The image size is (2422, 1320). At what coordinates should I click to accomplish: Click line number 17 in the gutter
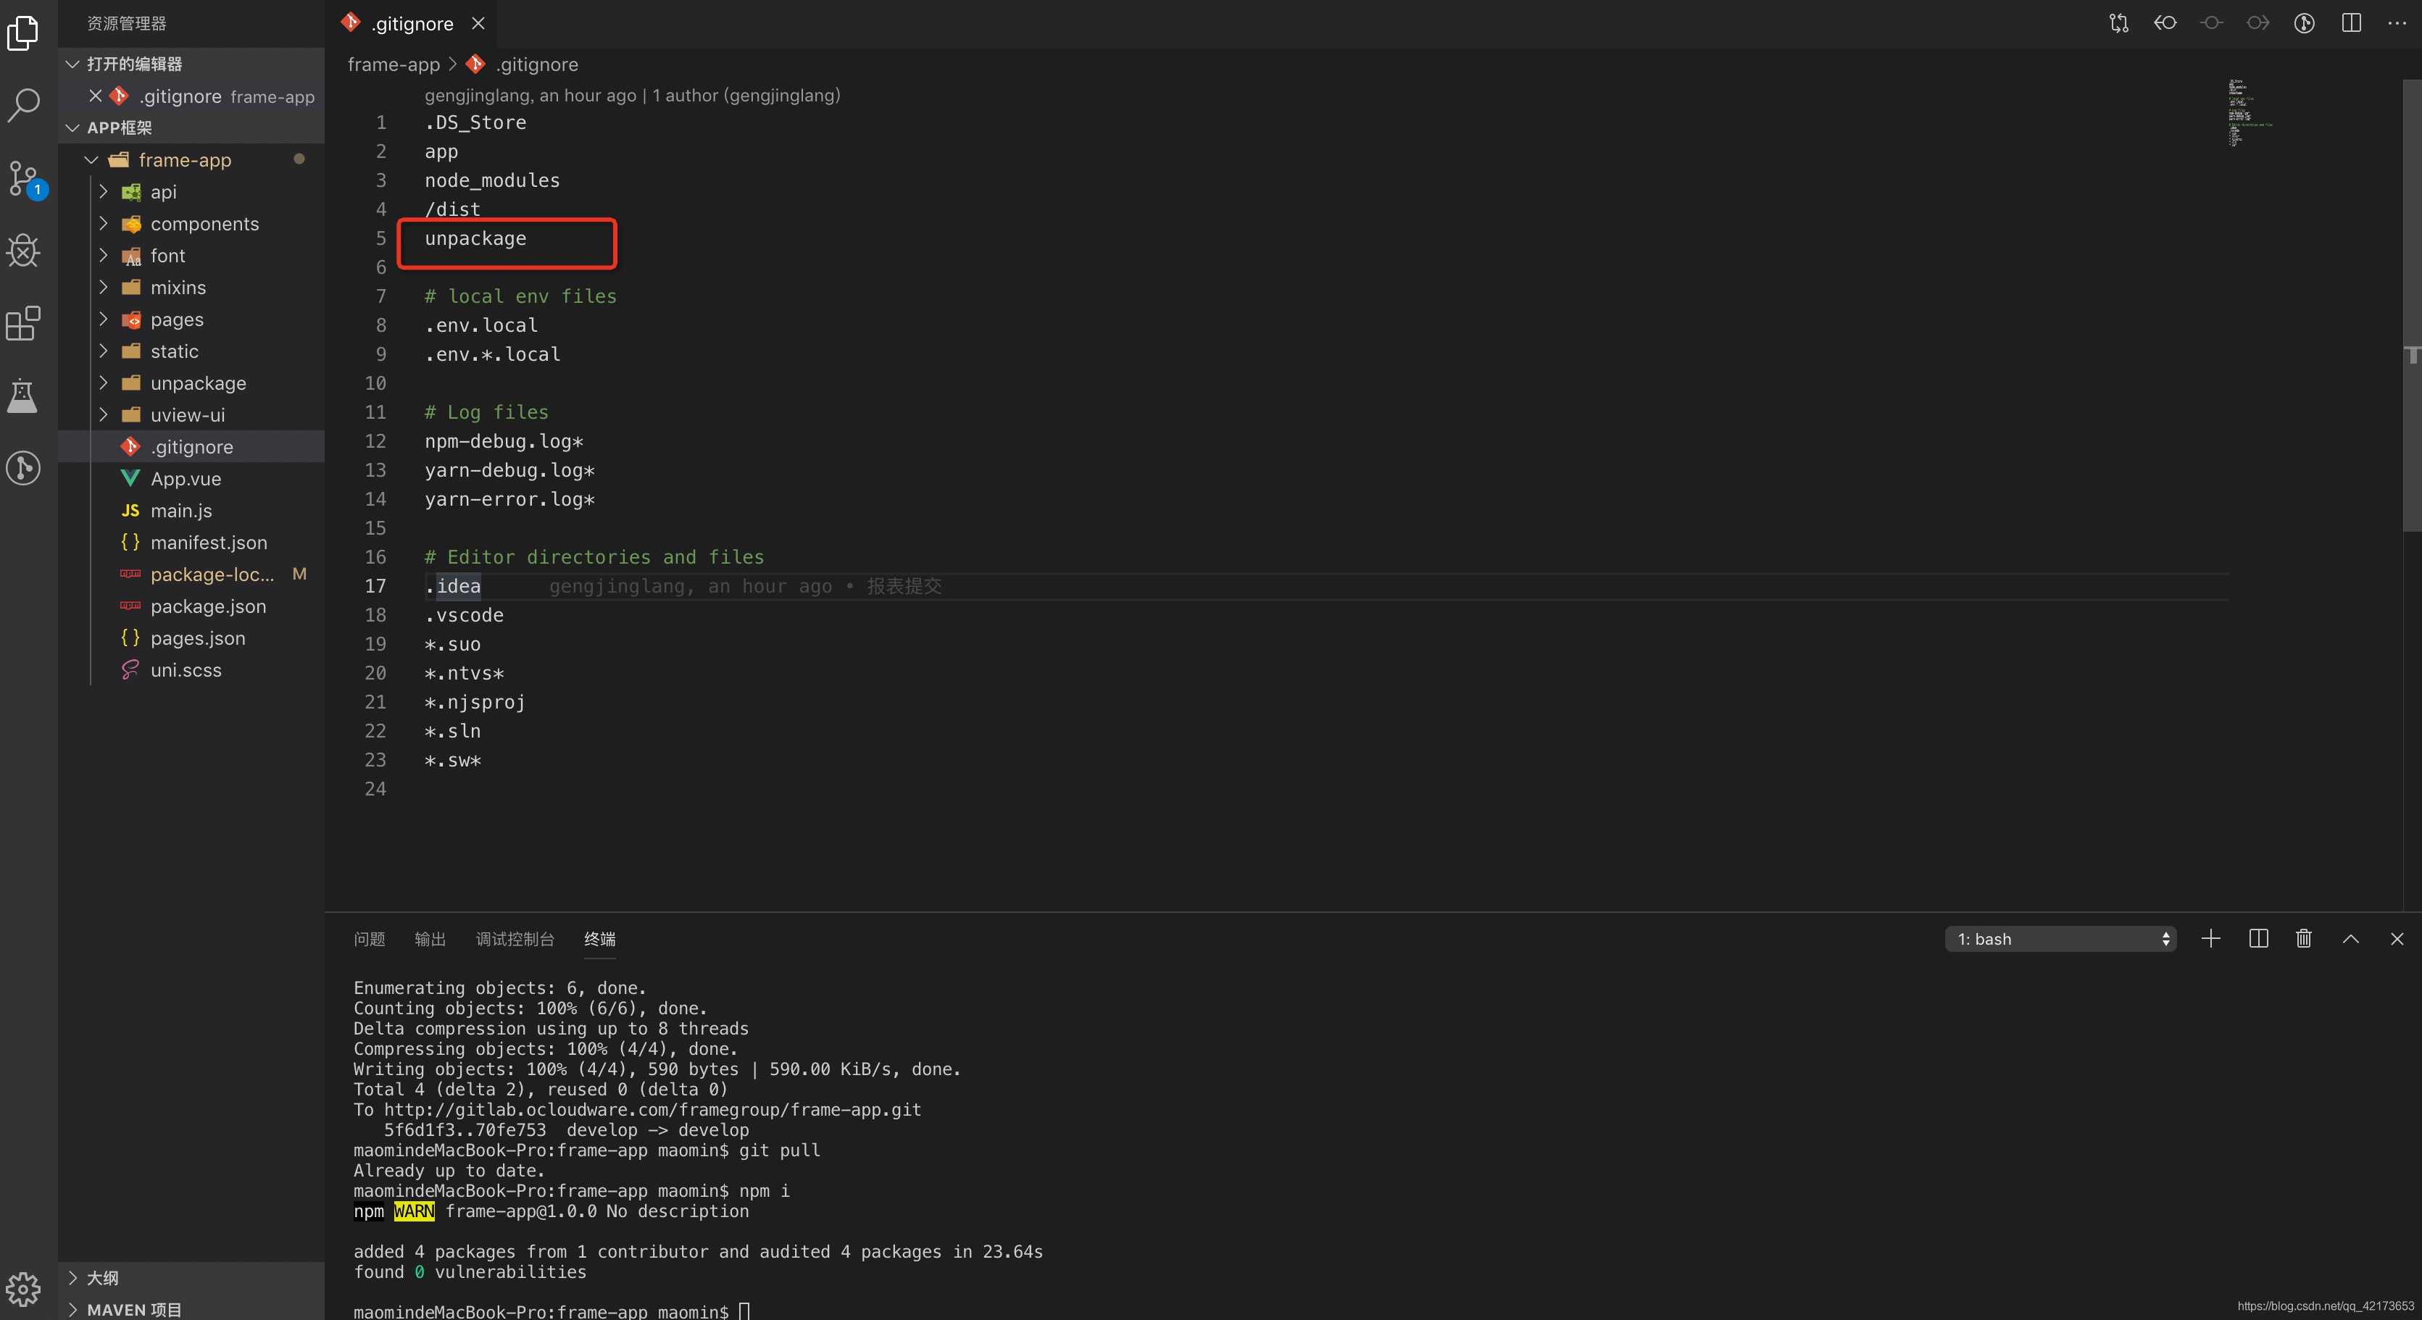(x=375, y=585)
